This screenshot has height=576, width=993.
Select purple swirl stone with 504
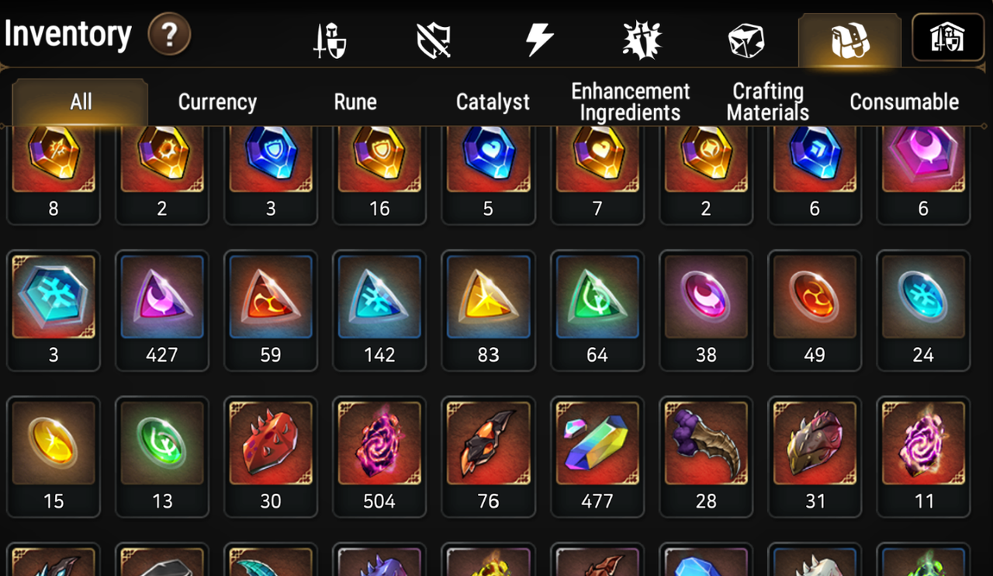[x=379, y=456]
